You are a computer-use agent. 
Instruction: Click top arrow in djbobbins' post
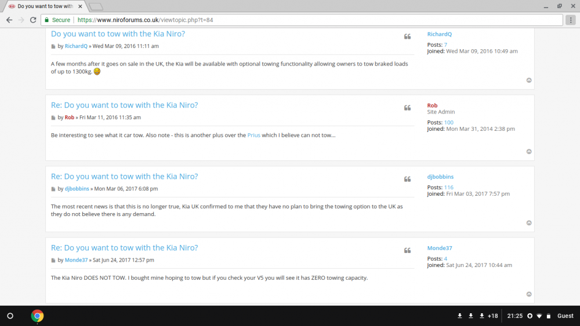pos(529,222)
